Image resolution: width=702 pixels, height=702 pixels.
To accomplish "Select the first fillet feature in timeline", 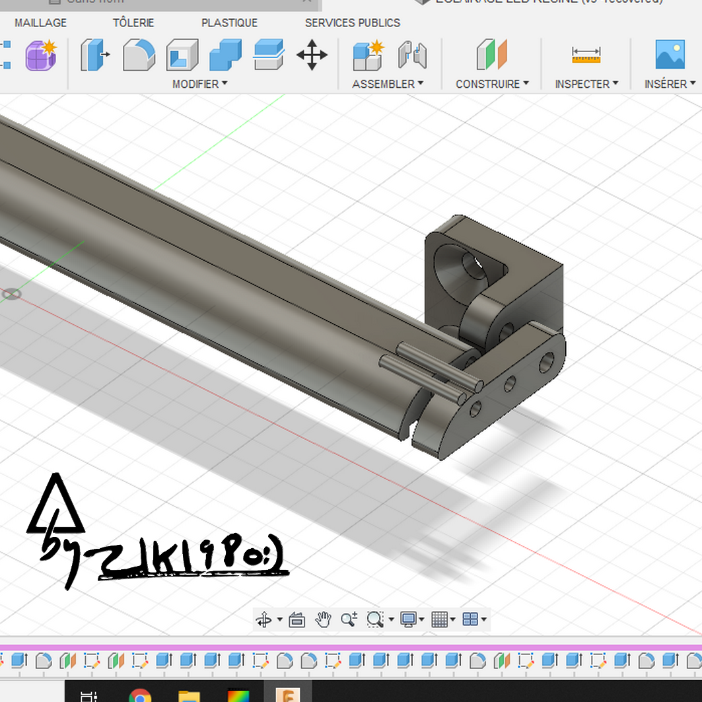I will [x=44, y=660].
